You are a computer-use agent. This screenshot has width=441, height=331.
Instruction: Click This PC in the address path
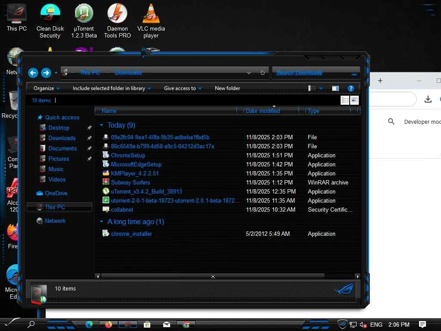[x=90, y=72]
